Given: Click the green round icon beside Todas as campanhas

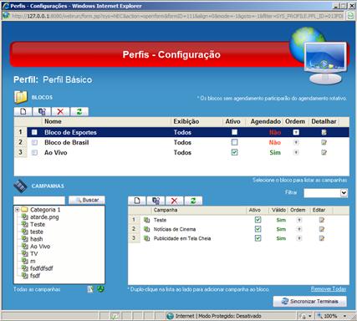Looking at the screenshot, I should click(100, 289).
